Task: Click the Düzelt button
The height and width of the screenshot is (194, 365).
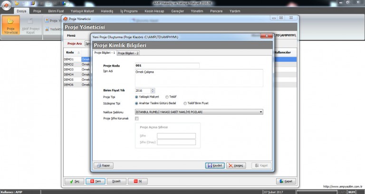Action: click(x=116, y=181)
